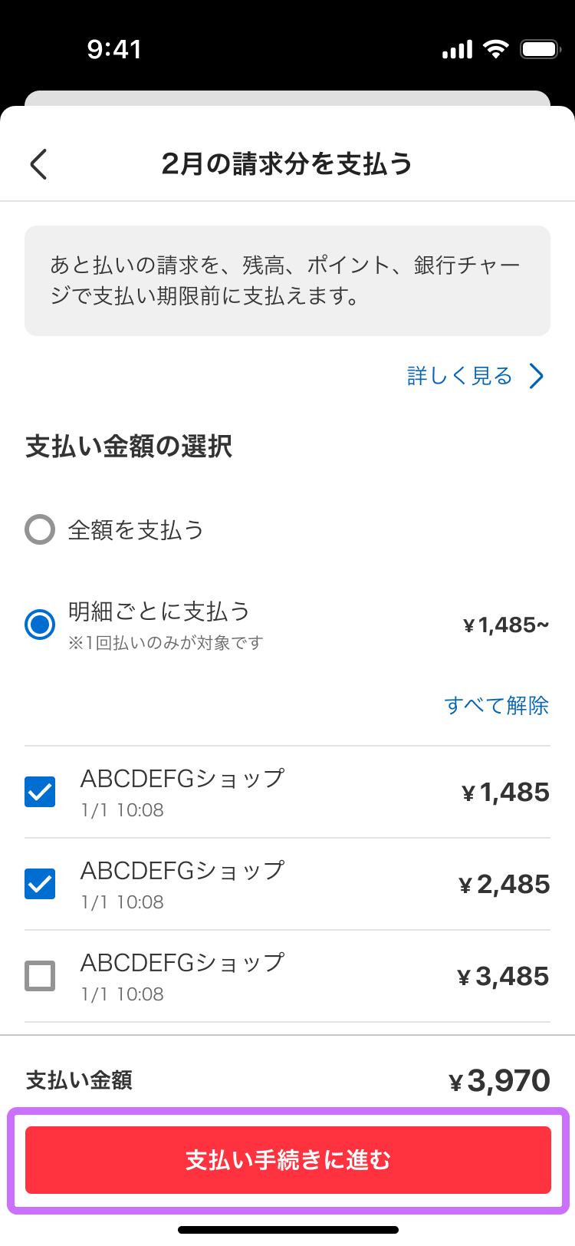Tap the grey sheet handle behind modal

point(287,98)
